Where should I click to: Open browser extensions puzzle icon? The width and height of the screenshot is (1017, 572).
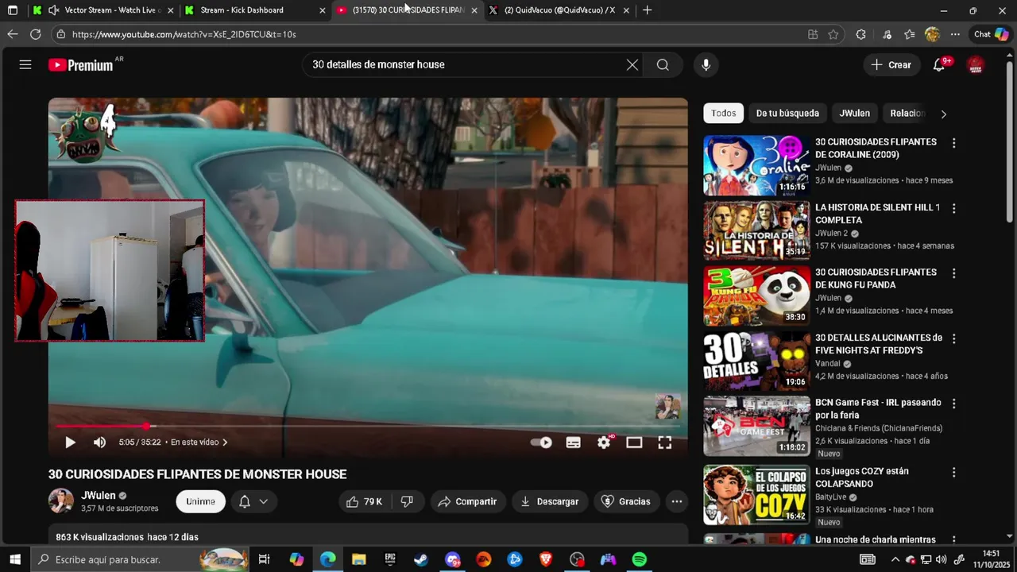[860, 34]
